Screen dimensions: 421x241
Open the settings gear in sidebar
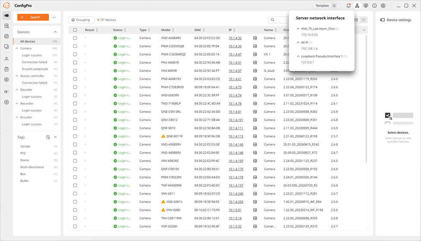(6, 80)
